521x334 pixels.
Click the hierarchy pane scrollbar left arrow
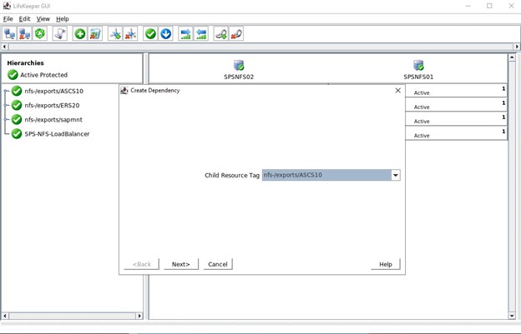pyautogui.click(x=5, y=316)
